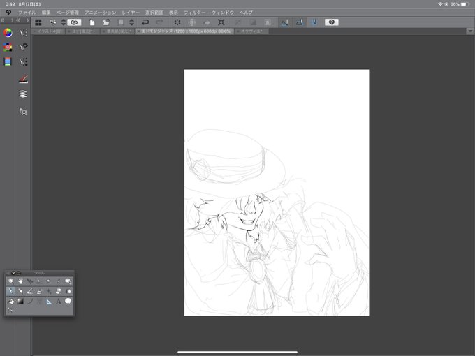The height and width of the screenshot is (356, 475).
Task: Tap the Clip Studio Paint logo menu
Action: pos(8,13)
